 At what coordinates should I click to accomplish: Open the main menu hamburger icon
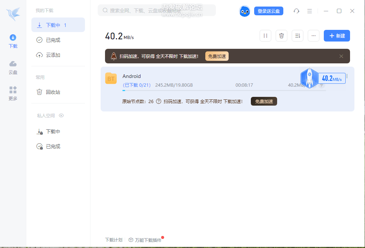(x=309, y=11)
